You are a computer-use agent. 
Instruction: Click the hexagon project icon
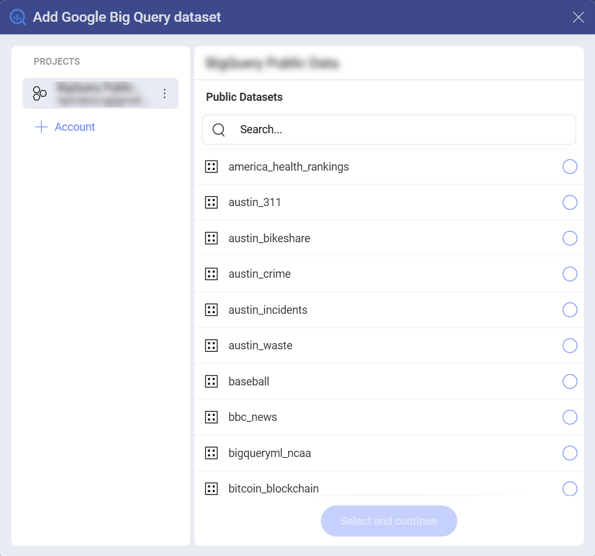[x=39, y=93]
